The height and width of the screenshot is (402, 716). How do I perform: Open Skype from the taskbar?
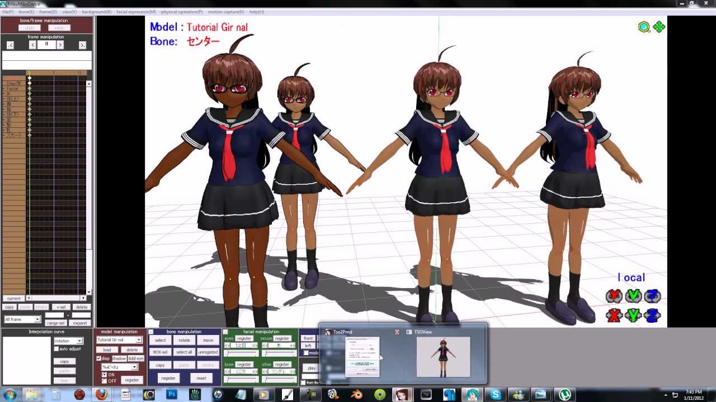pos(495,395)
